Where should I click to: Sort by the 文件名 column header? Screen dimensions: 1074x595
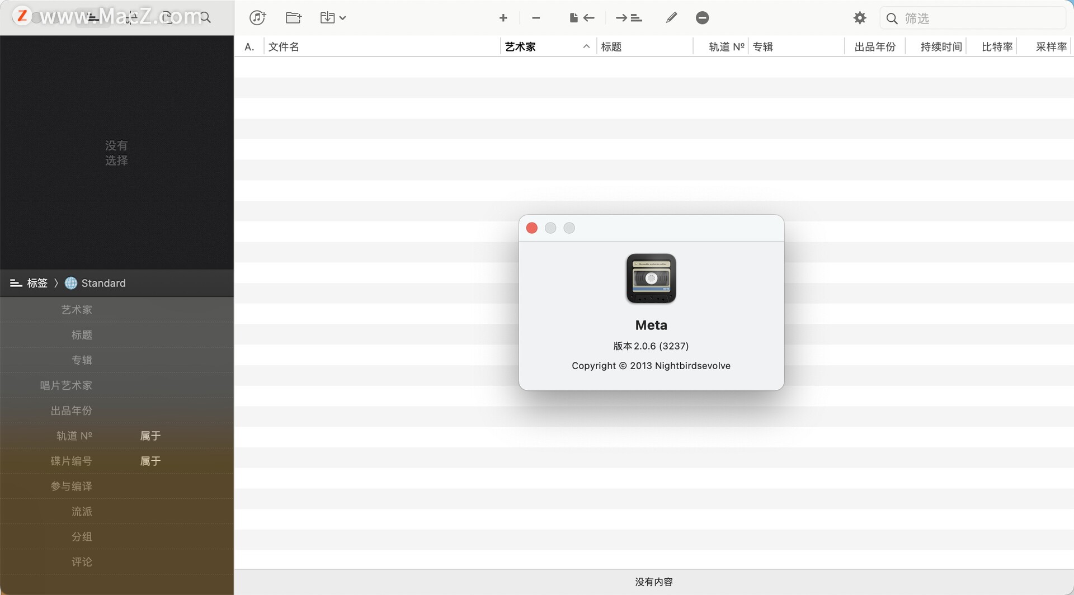pyautogui.click(x=382, y=47)
